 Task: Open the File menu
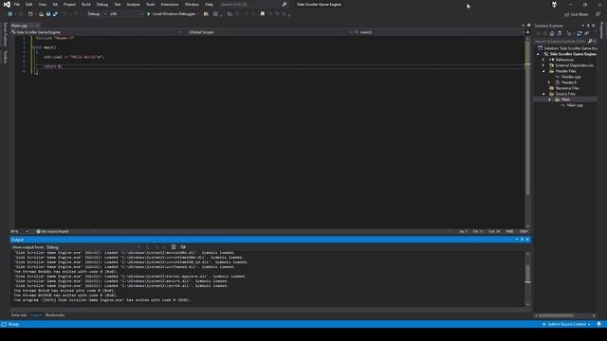coord(17,4)
